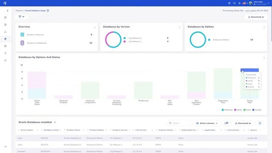Expand the Oracle Databases Installed dropdown
The width and height of the screenshot is (272, 153).
click(x=55, y=122)
